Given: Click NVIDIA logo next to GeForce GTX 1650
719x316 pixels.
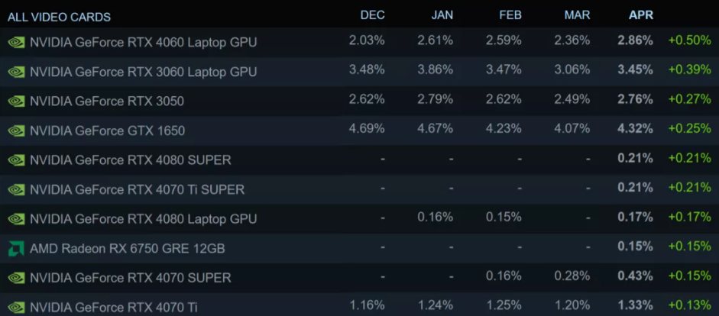Looking at the screenshot, I should pos(16,131).
